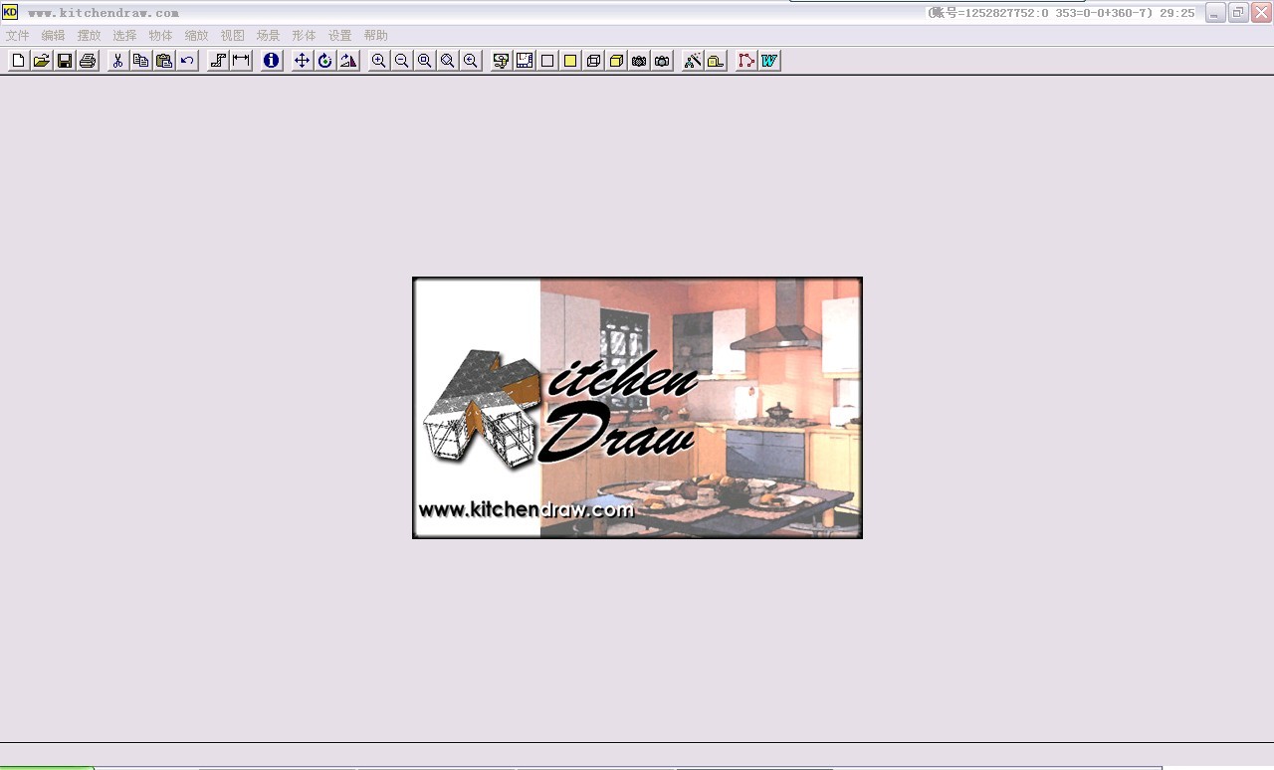Select the rotate tool icon
Image resolution: width=1274 pixels, height=770 pixels.
324,61
